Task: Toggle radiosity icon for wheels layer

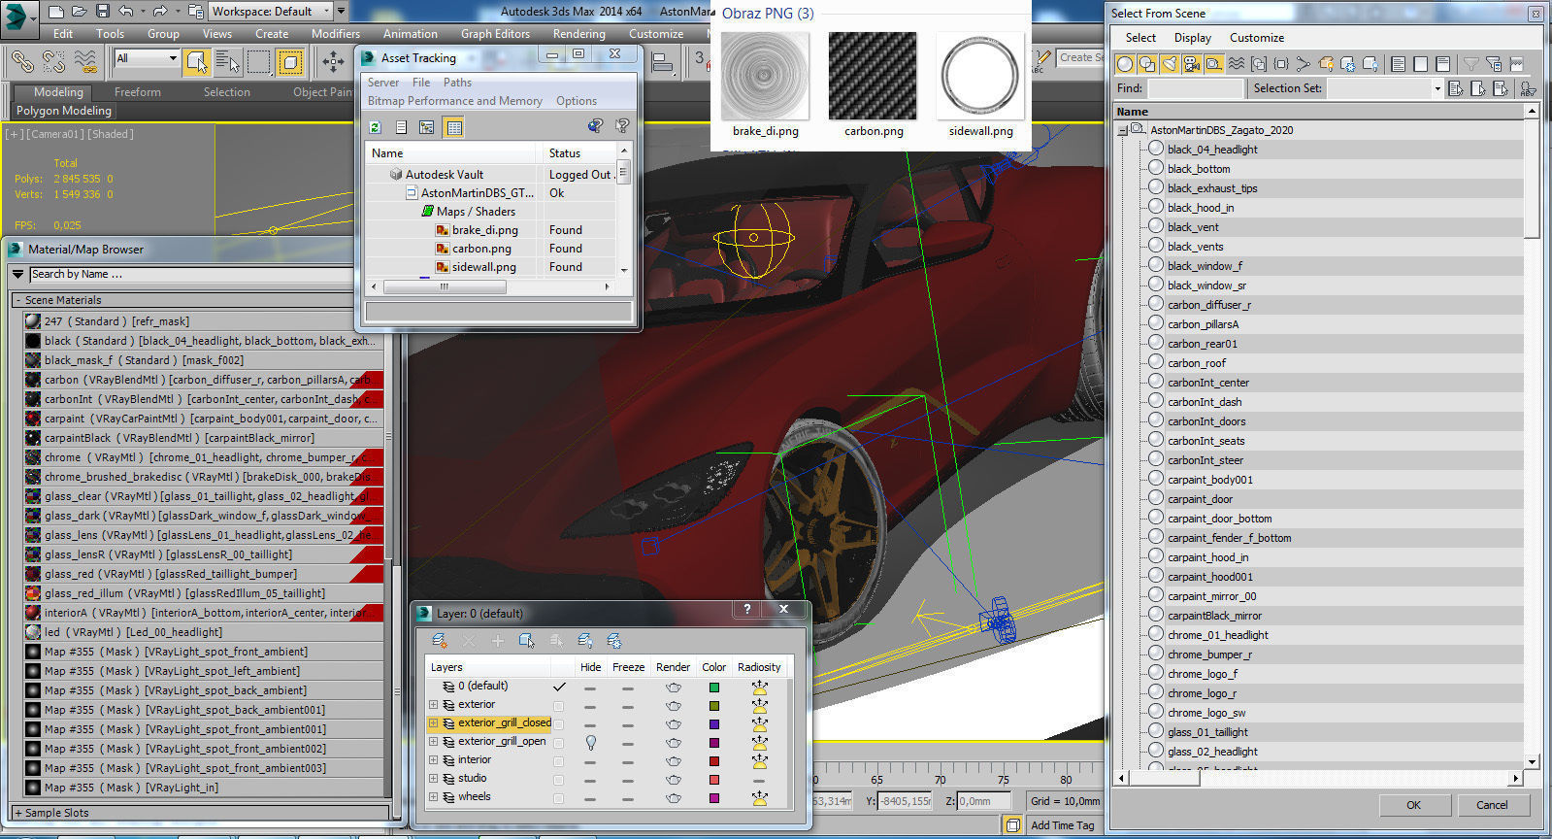Action: (x=759, y=798)
